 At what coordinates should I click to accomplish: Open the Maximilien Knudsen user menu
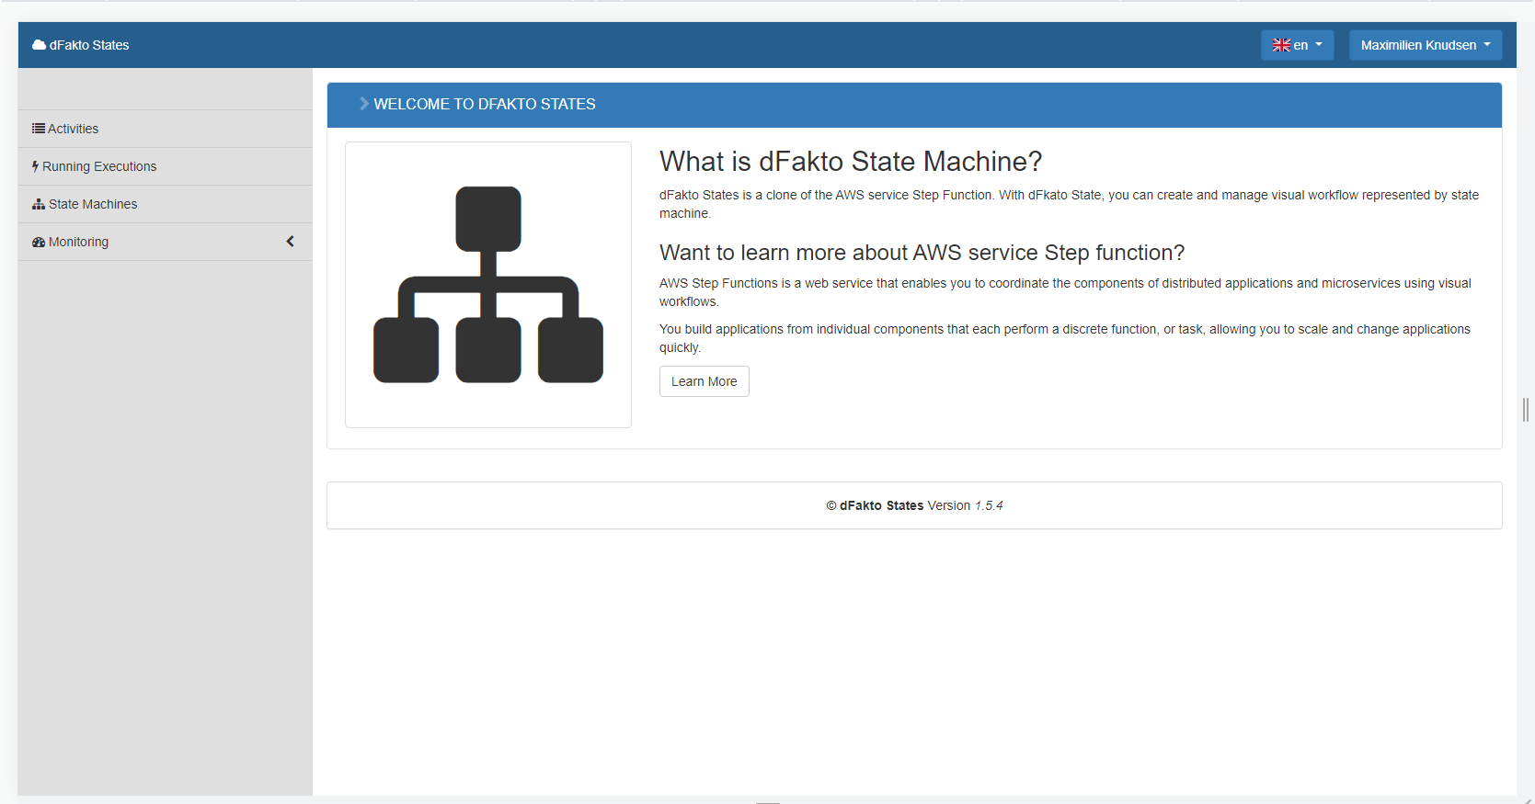(1426, 45)
